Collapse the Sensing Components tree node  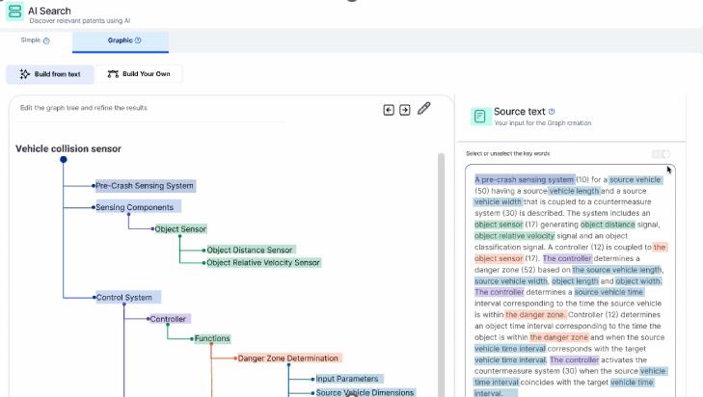click(x=95, y=207)
